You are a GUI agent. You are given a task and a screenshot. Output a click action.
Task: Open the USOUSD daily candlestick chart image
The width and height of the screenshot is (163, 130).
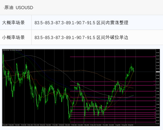click(81, 88)
